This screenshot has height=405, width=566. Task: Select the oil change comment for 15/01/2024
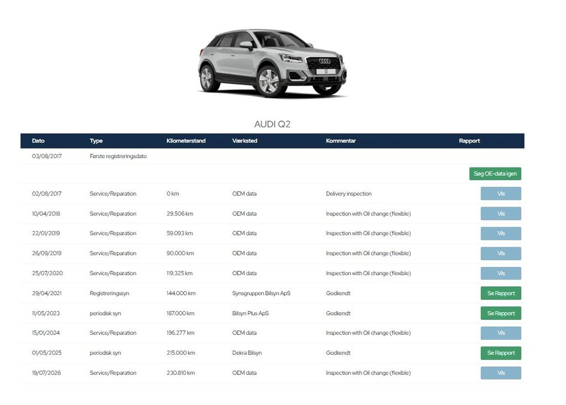(x=368, y=333)
